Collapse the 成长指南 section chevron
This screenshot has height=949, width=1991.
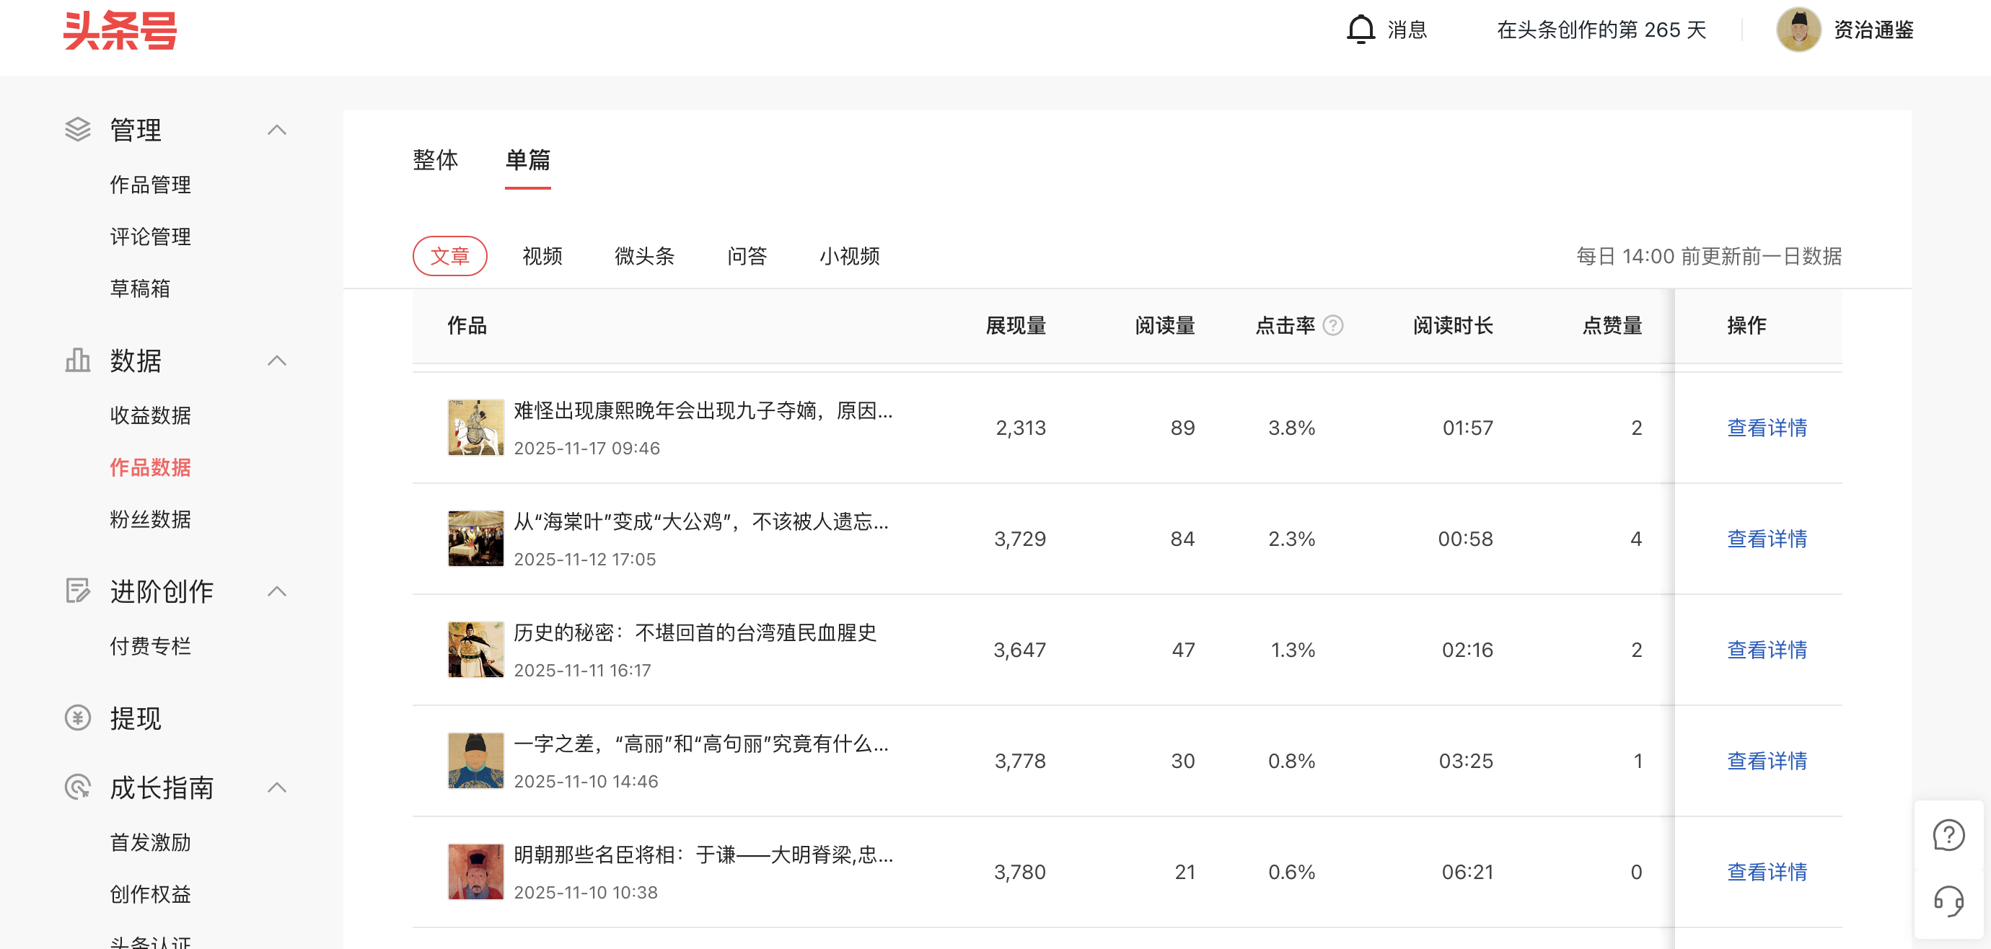[x=277, y=787]
